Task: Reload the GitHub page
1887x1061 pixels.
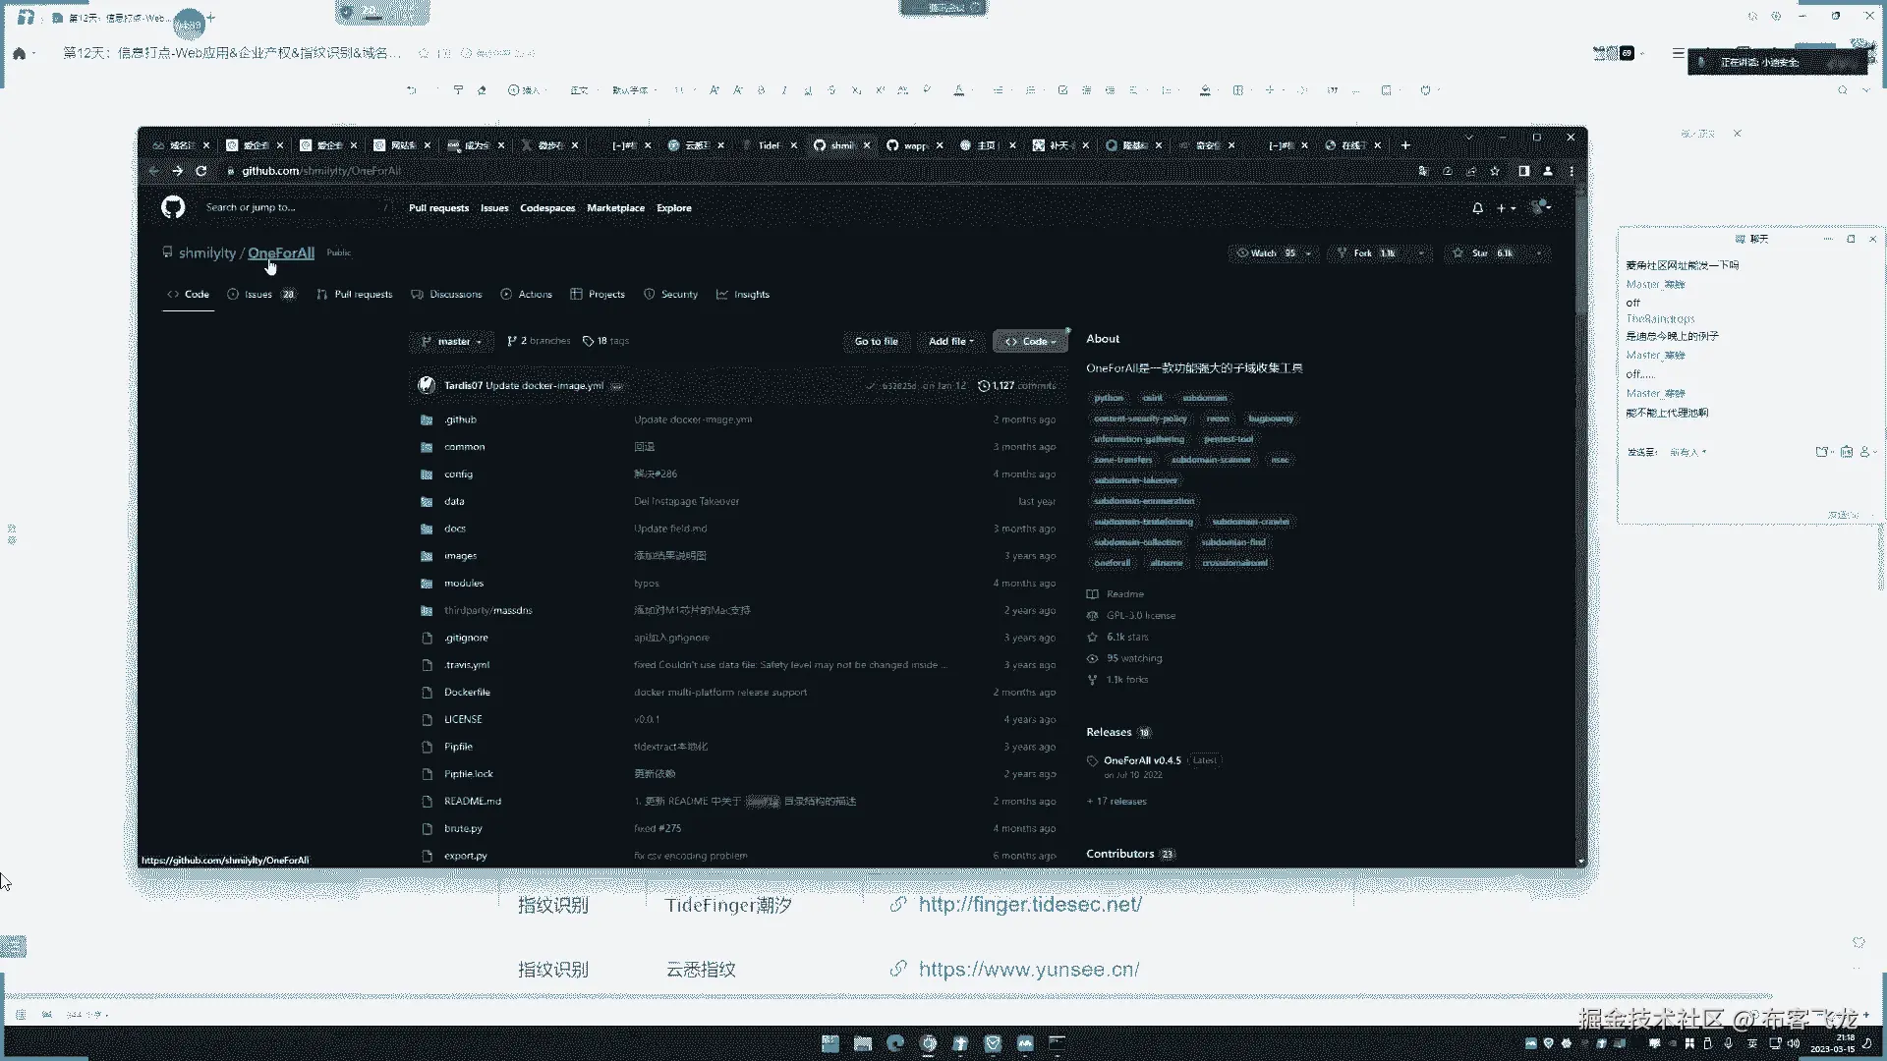Action: pyautogui.click(x=201, y=171)
